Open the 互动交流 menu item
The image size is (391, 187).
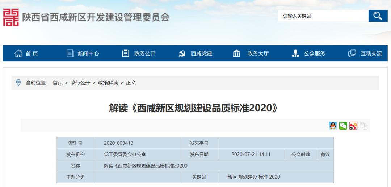[x=371, y=53]
